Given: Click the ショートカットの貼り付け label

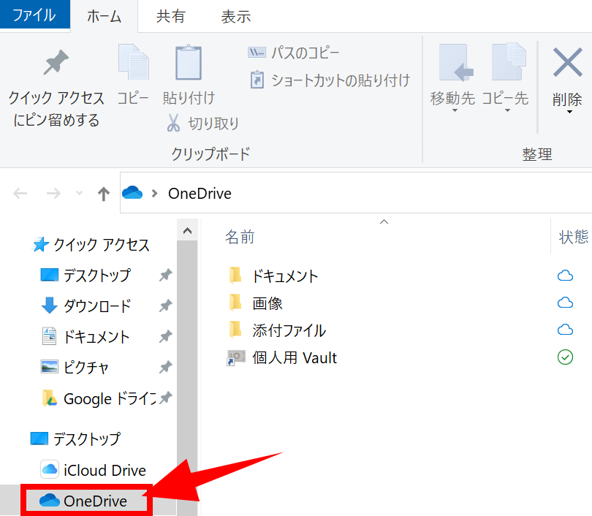Looking at the screenshot, I should tap(341, 80).
